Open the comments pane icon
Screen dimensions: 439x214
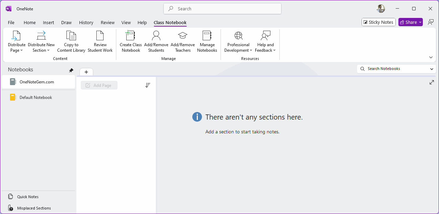point(431,22)
